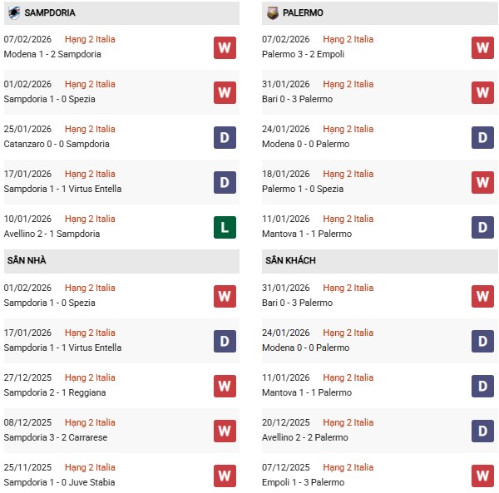Click W badge for Empoli 1 - 3 Palermo
The height and width of the screenshot is (493, 499).
click(x=482, y=476)
